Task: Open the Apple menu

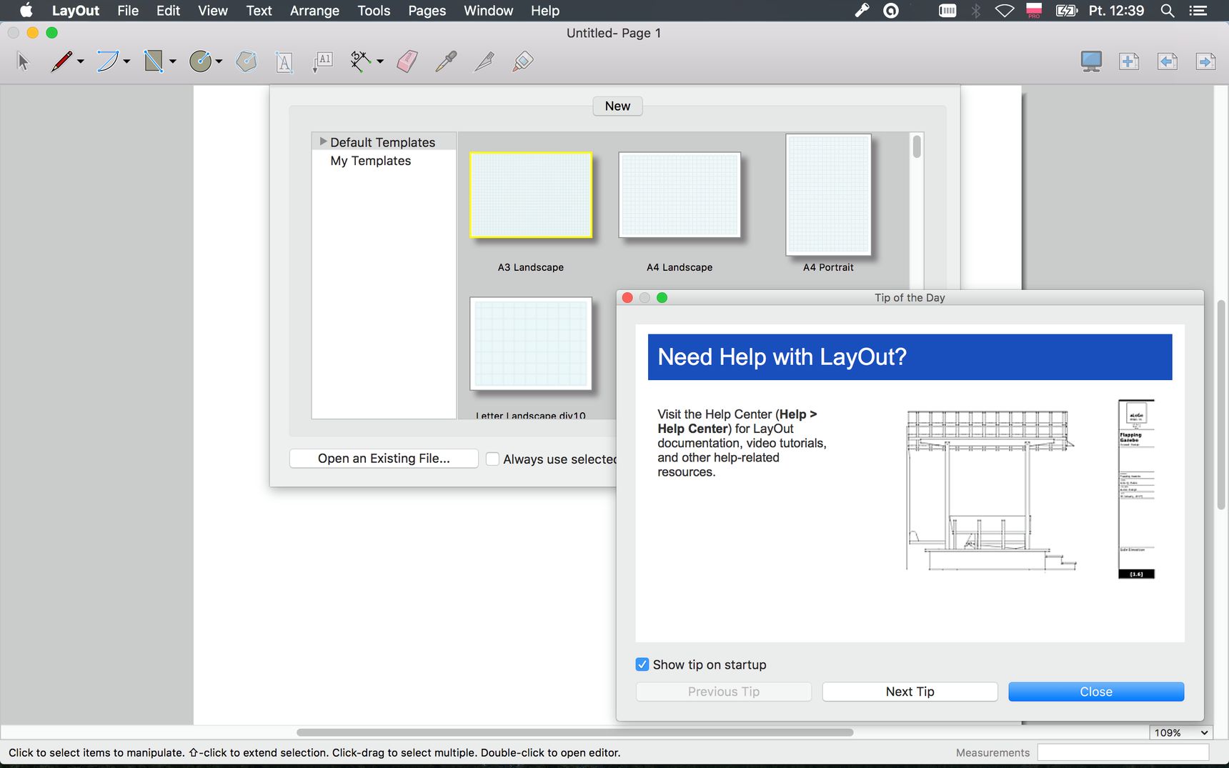Action: [26, 11]
